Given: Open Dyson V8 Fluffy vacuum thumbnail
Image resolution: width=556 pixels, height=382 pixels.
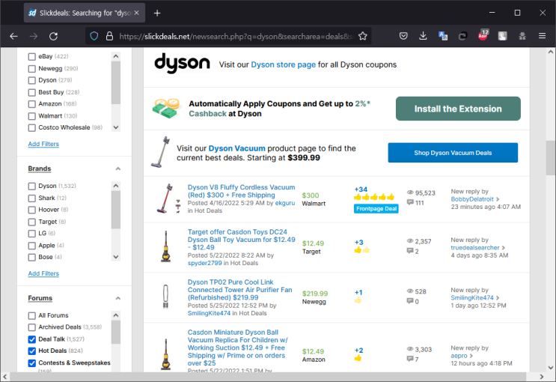Looking at the screenshot, I should coord(168,198).
